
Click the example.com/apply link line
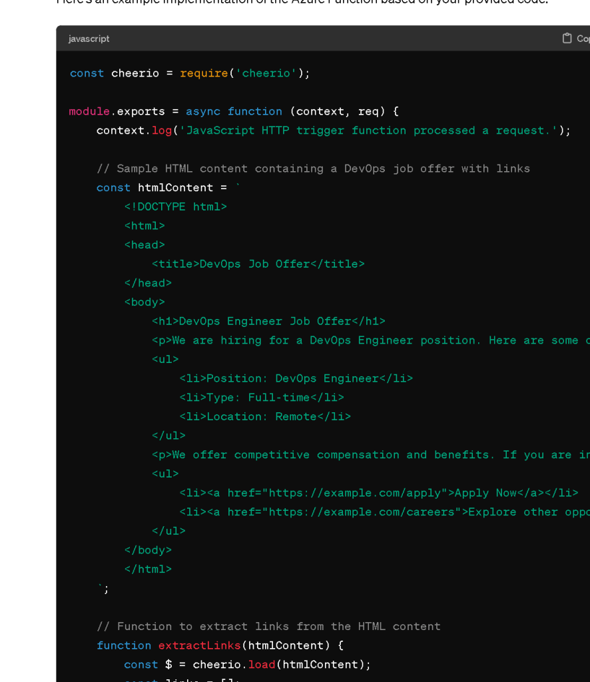pyautogui.click(x=379, y=493)
